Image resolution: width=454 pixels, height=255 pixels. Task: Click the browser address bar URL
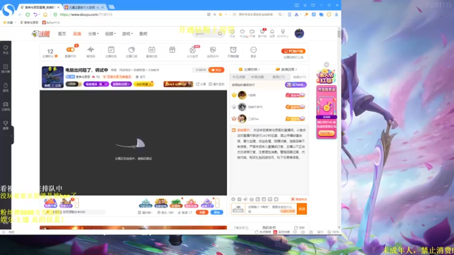click(86, 15)
